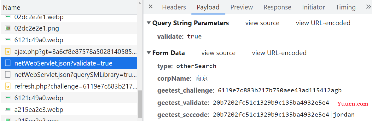The image size is (372, 121).
Task: Switch to the Initiator tab
Action: [313, 7]
